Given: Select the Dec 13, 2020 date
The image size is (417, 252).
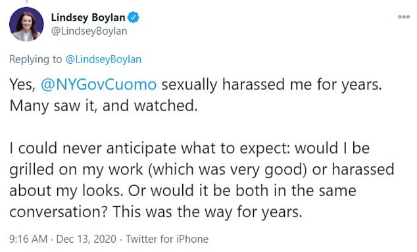Looking at the screenshot, I should tap(86, 239).
